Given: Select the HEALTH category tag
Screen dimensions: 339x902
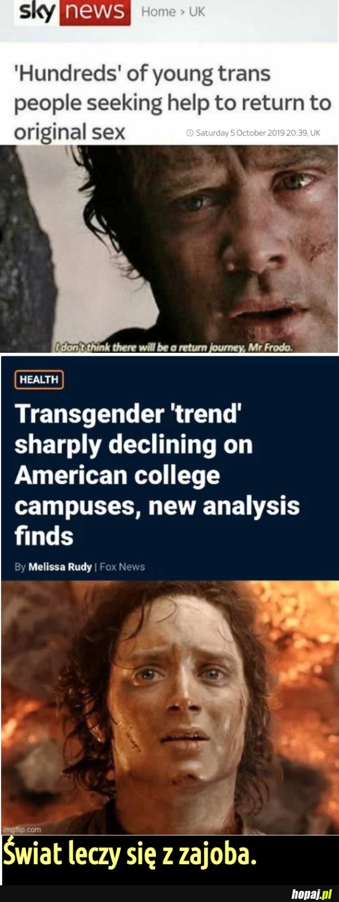Looking at the screenshot, I should click(39, 379).
